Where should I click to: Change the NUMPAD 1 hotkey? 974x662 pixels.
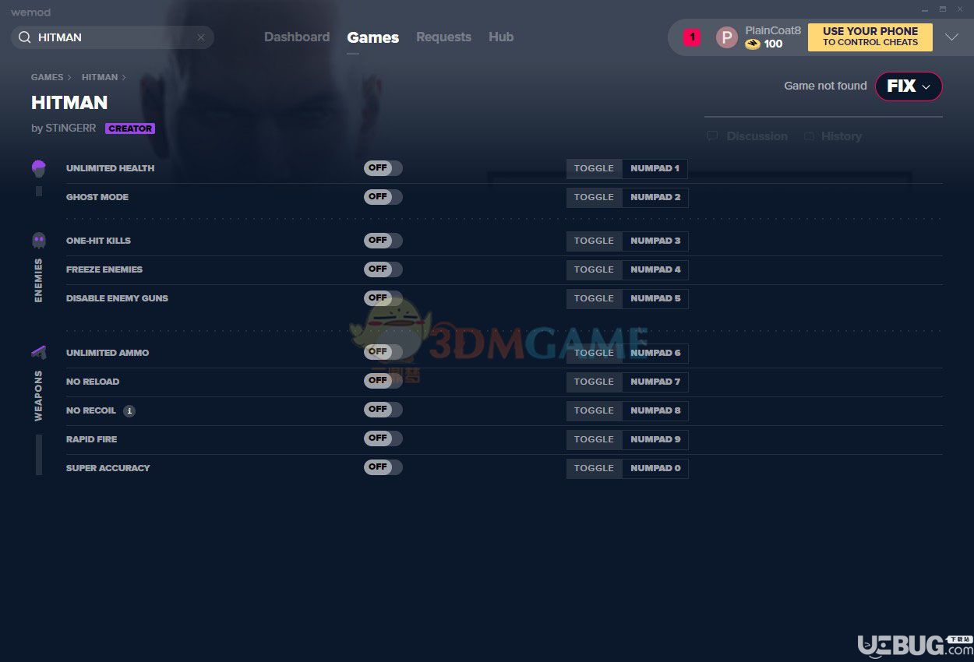click(655, 168)
